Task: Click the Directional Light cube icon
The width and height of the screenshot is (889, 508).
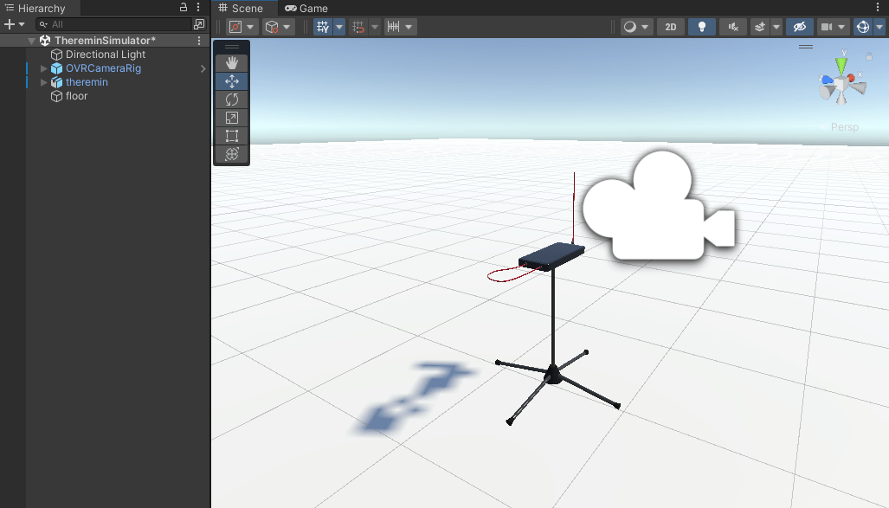Action: [x=56, y=55]
